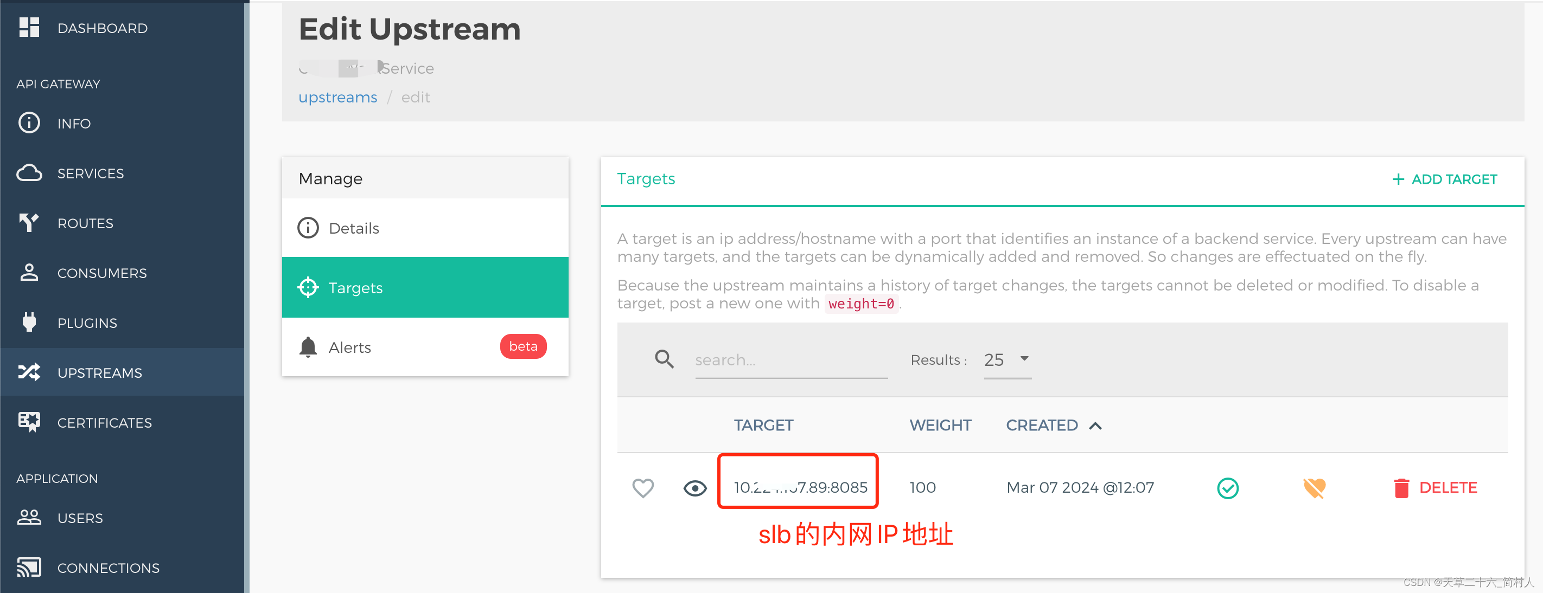Open the Results 25 dropdown
Screen dimensions: 1543x593
point(1008,360)
